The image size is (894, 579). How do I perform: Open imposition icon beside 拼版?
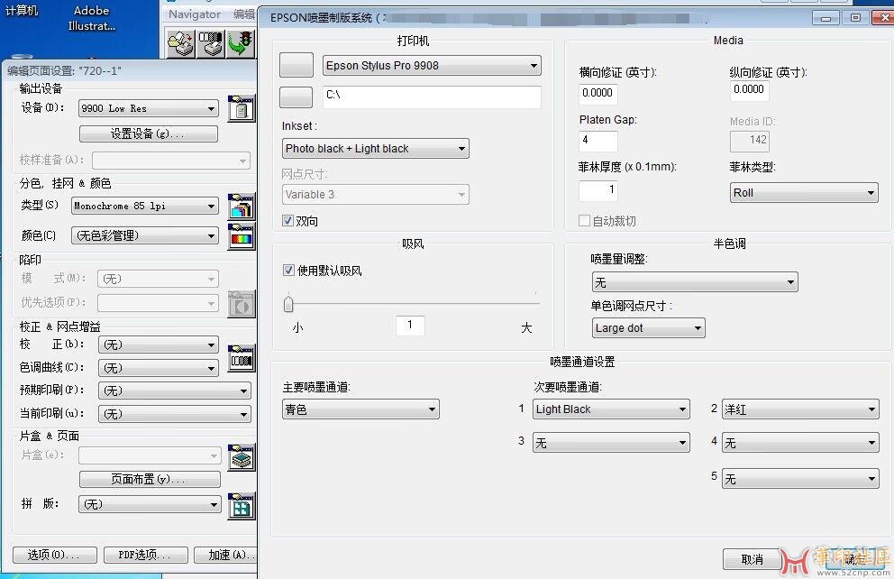click(242, 506)
